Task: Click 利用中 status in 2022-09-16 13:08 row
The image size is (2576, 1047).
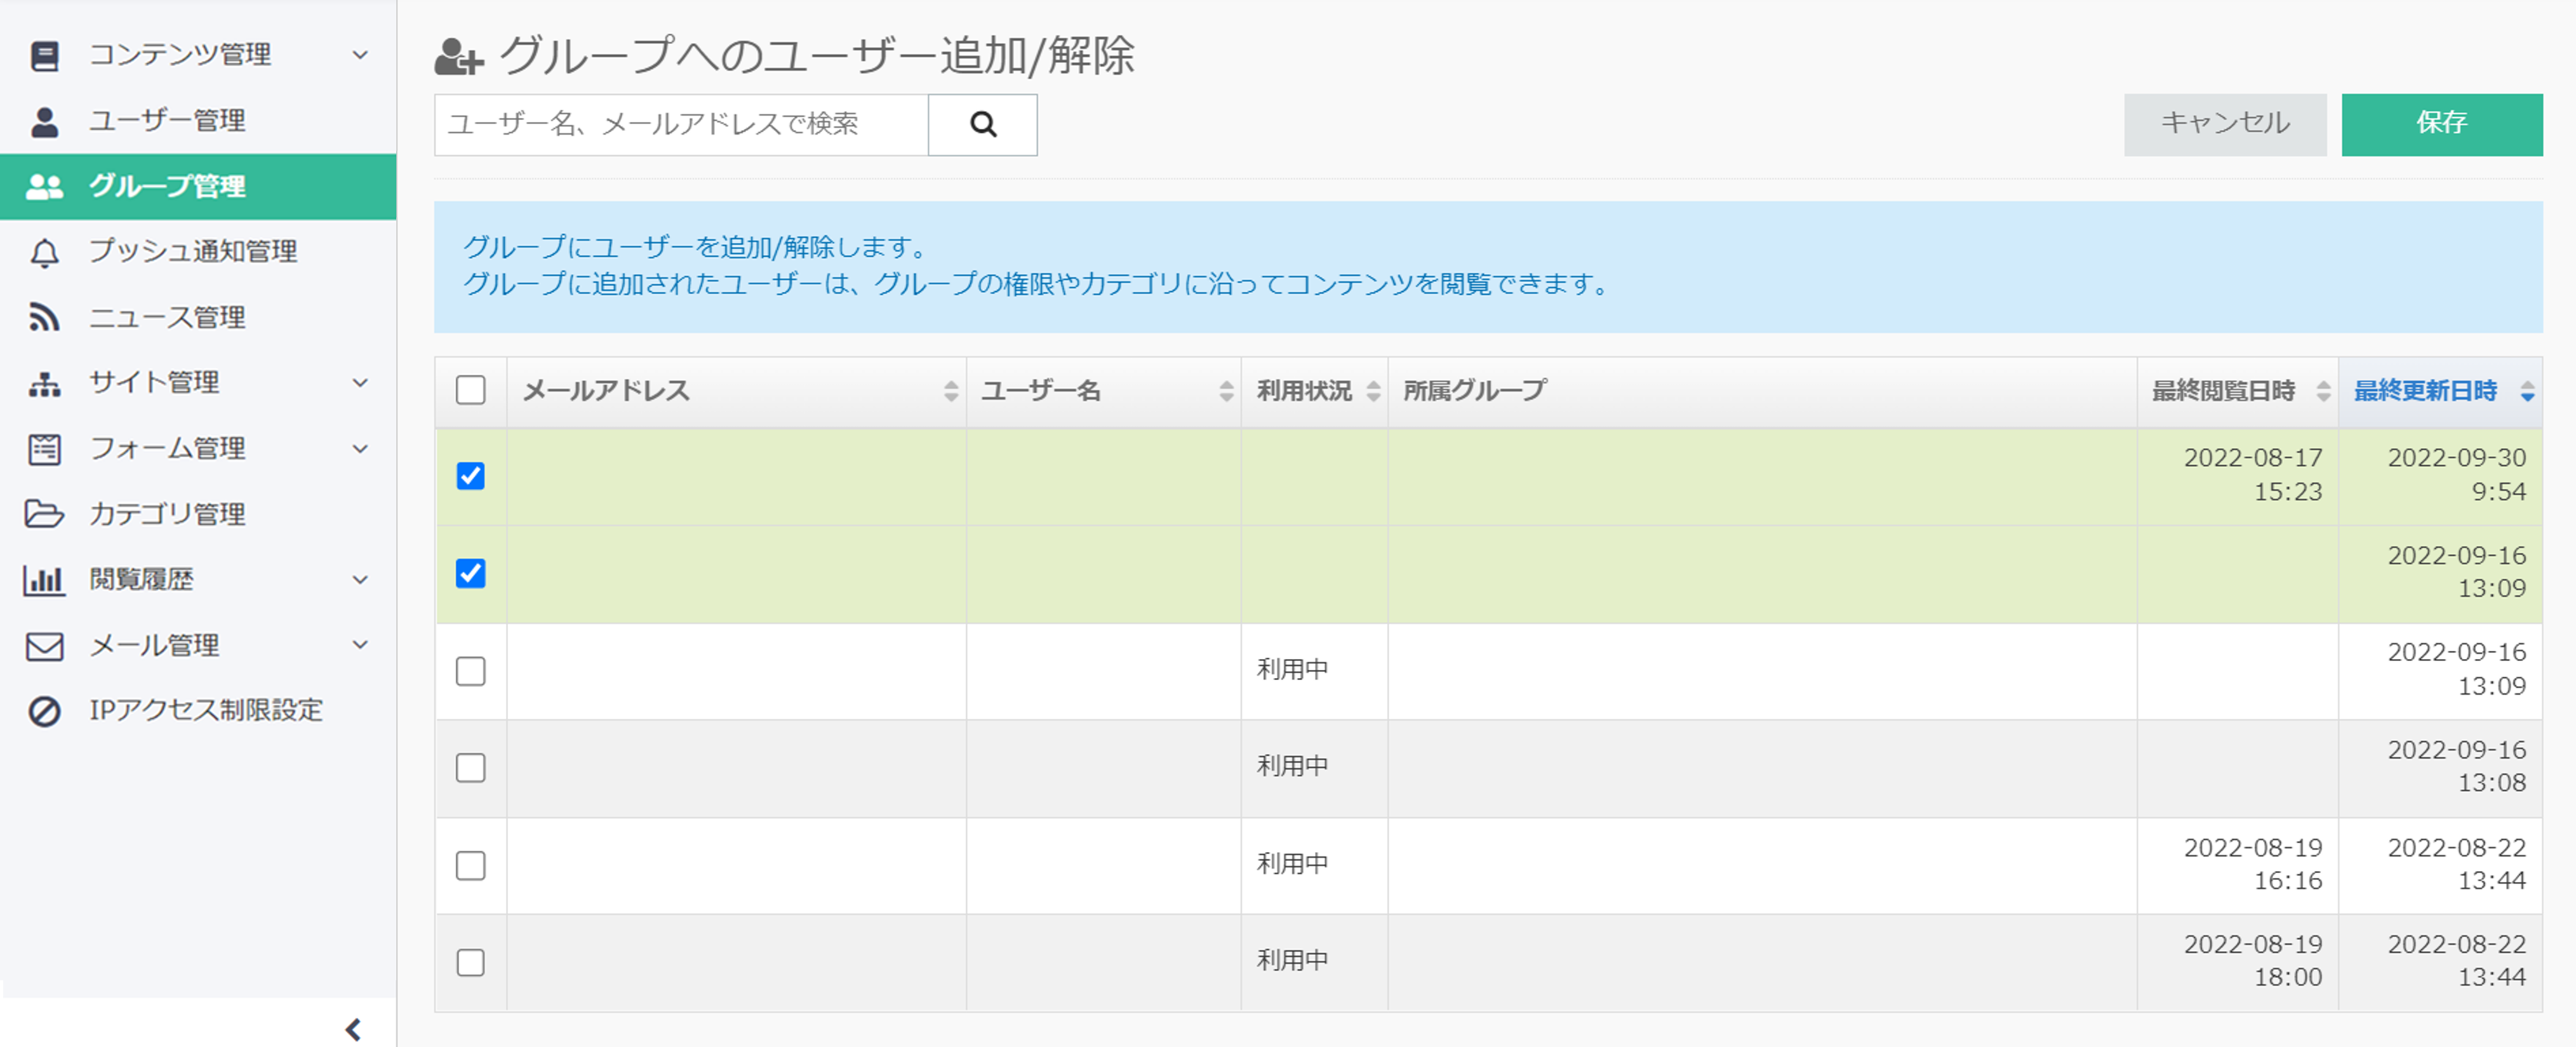Action: (x=1292, y=767)
